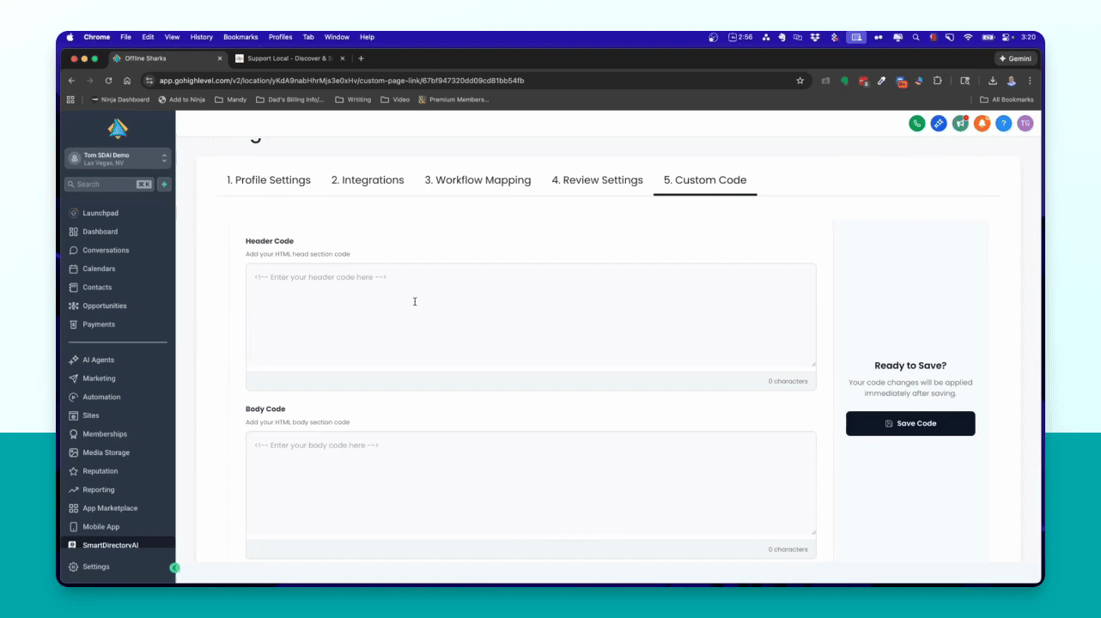Open the All Bookmarks folder
The width and height of the screenshot is (1101, 618).
coord(1007,100)
